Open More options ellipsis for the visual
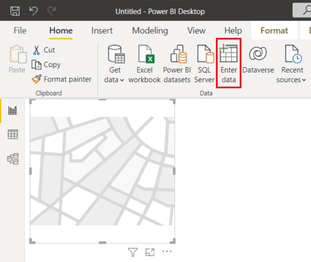This screenshot has height=262, width=311. tap(167, 252)
